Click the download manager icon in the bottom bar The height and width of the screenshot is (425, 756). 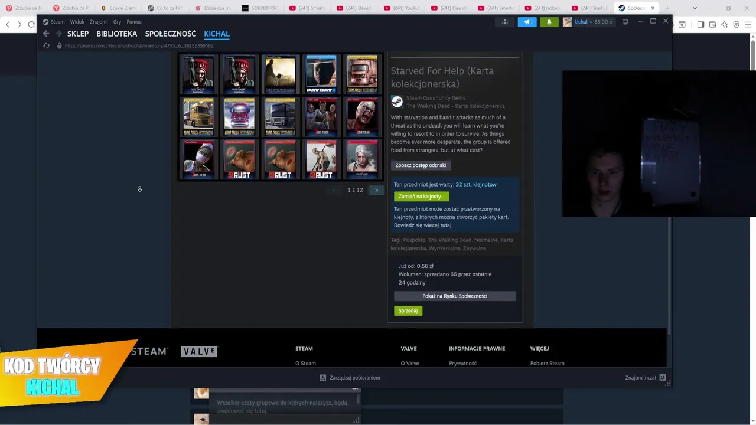322,378
